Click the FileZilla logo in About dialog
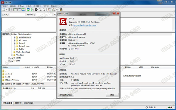The height and width of the screenshot is (110, 176). tap(63, 22)
